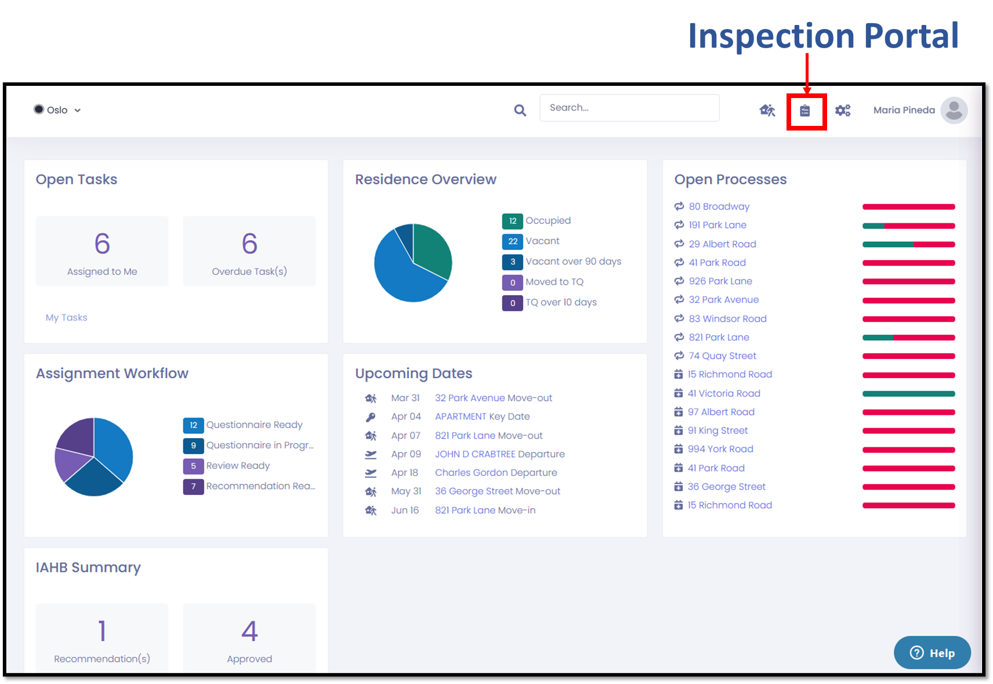The height and width of the screenshot is (684, 993).
Task: Click the Recommendation Rea... legend label
Action: [x=261, y=486]
